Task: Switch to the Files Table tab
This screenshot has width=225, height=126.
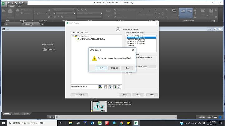Action: coord(84,33)
